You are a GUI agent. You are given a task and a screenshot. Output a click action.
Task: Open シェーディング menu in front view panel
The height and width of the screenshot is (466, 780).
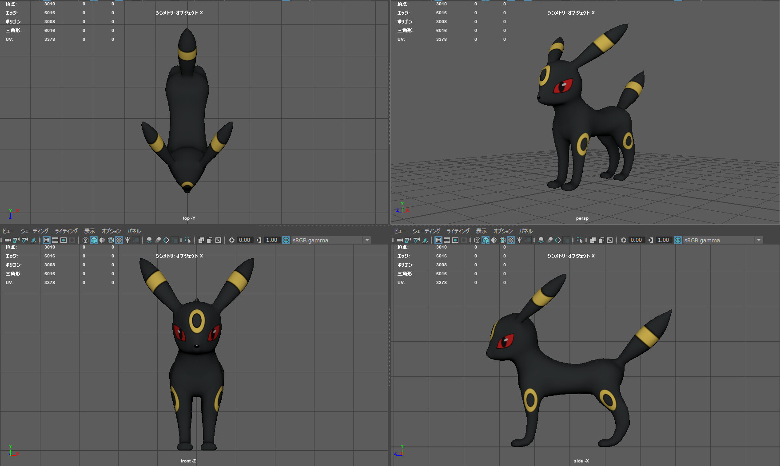(x=35, y=231)
